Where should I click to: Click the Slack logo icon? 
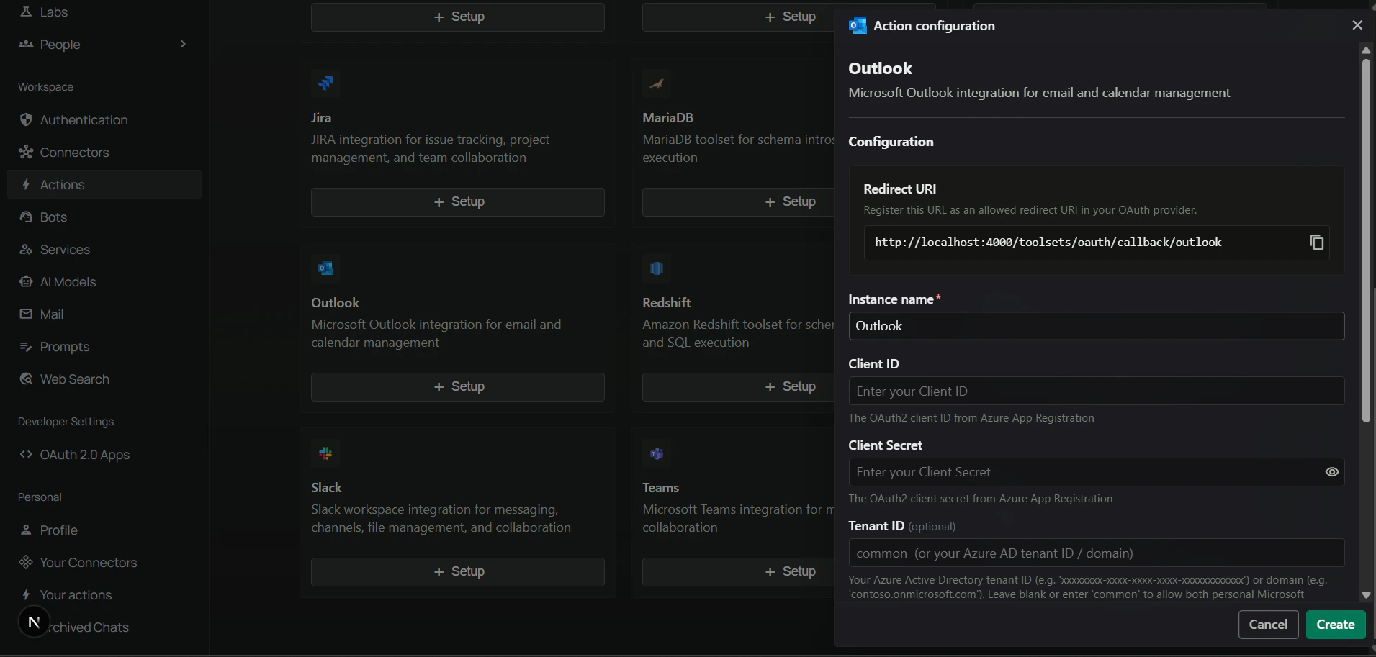[x=325, y=453]
